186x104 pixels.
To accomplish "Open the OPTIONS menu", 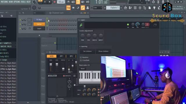I will pos(17,2).
